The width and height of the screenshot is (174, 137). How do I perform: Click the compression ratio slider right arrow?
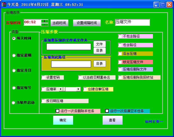[78, 89]
